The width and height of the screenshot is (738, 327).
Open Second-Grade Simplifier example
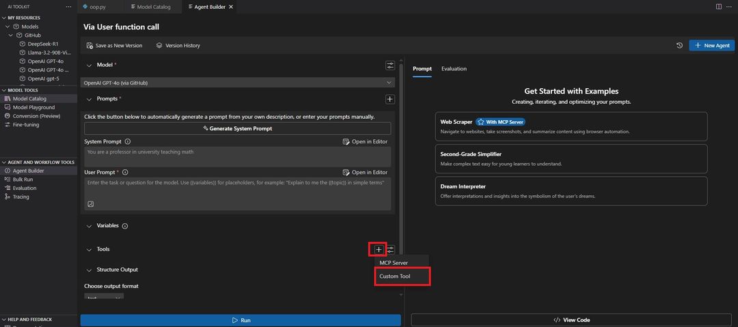(571, 158)
